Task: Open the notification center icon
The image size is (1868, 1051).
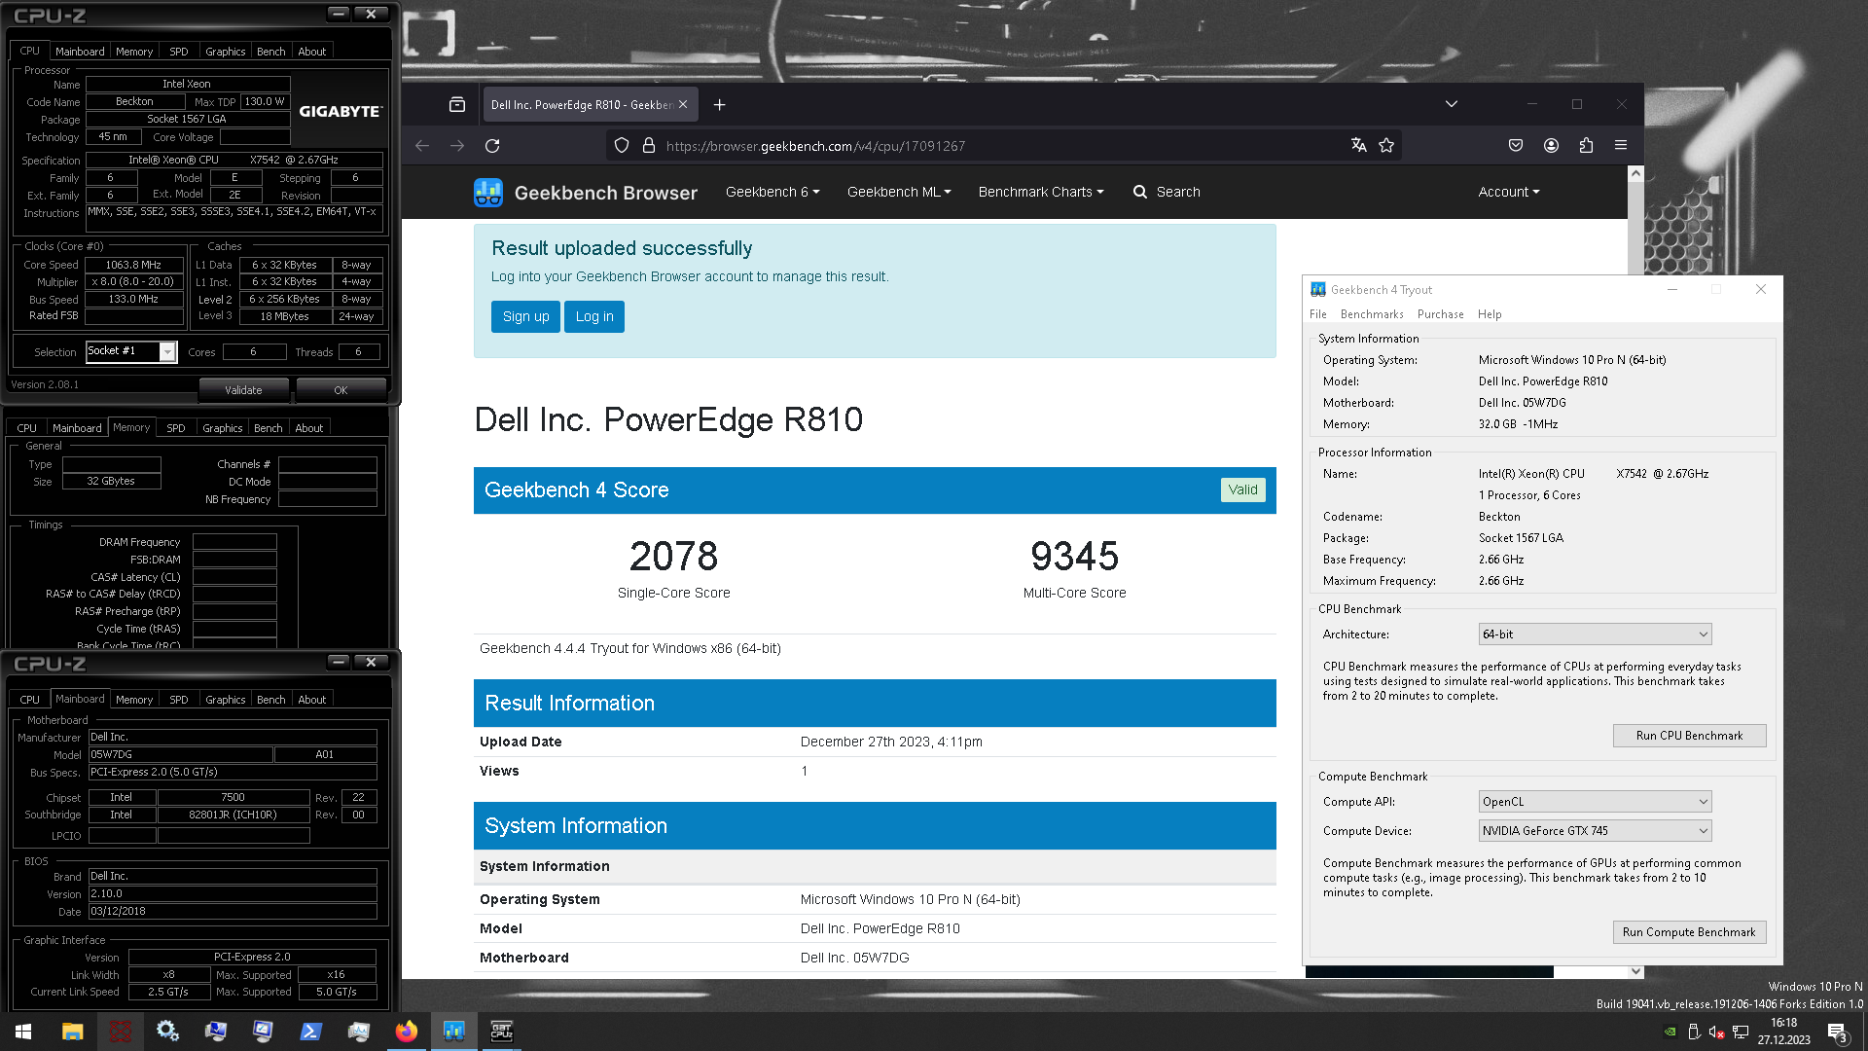Action: [x=1837, y=1032]
